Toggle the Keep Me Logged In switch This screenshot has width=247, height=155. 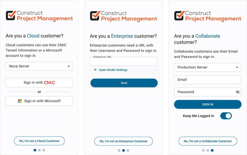226,116
